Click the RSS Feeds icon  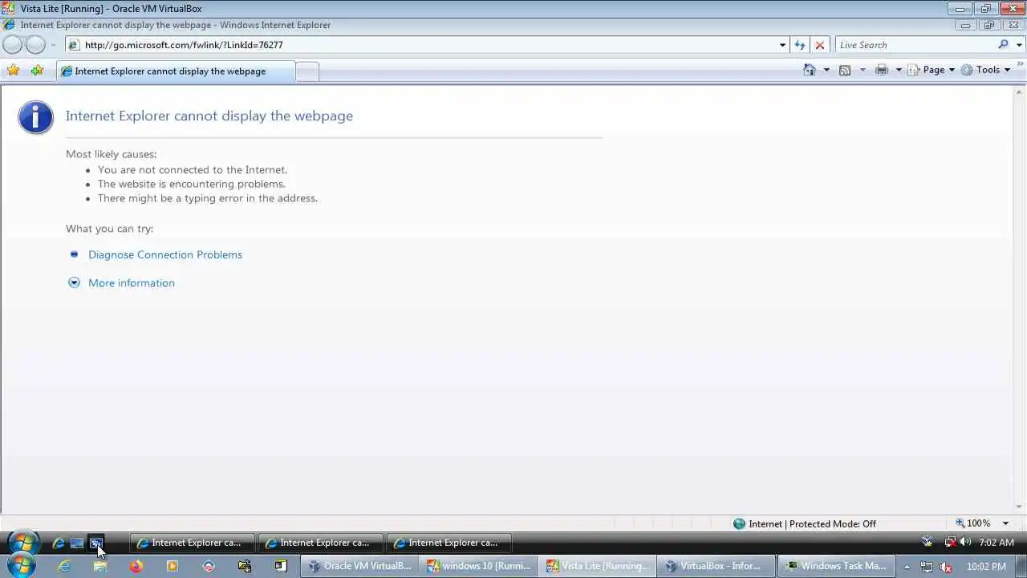(845, 70)
